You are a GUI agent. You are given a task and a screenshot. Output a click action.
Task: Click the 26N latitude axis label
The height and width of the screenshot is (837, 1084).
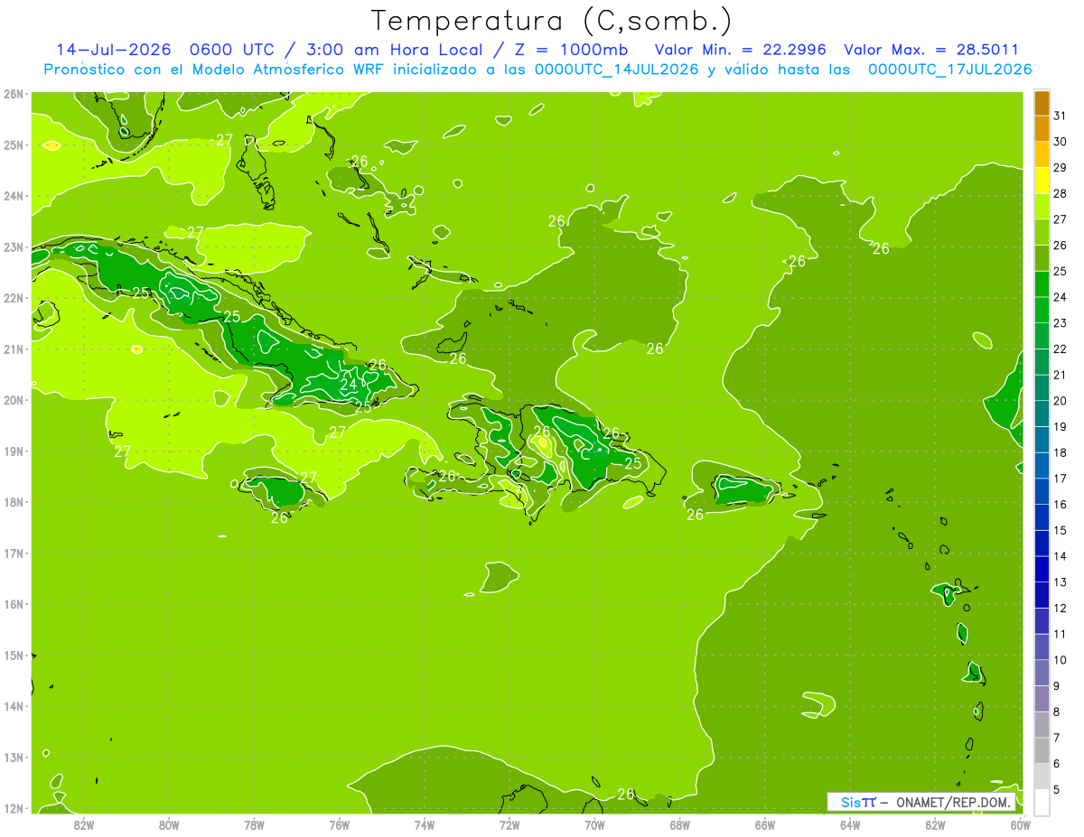click(x=13, y=94)
